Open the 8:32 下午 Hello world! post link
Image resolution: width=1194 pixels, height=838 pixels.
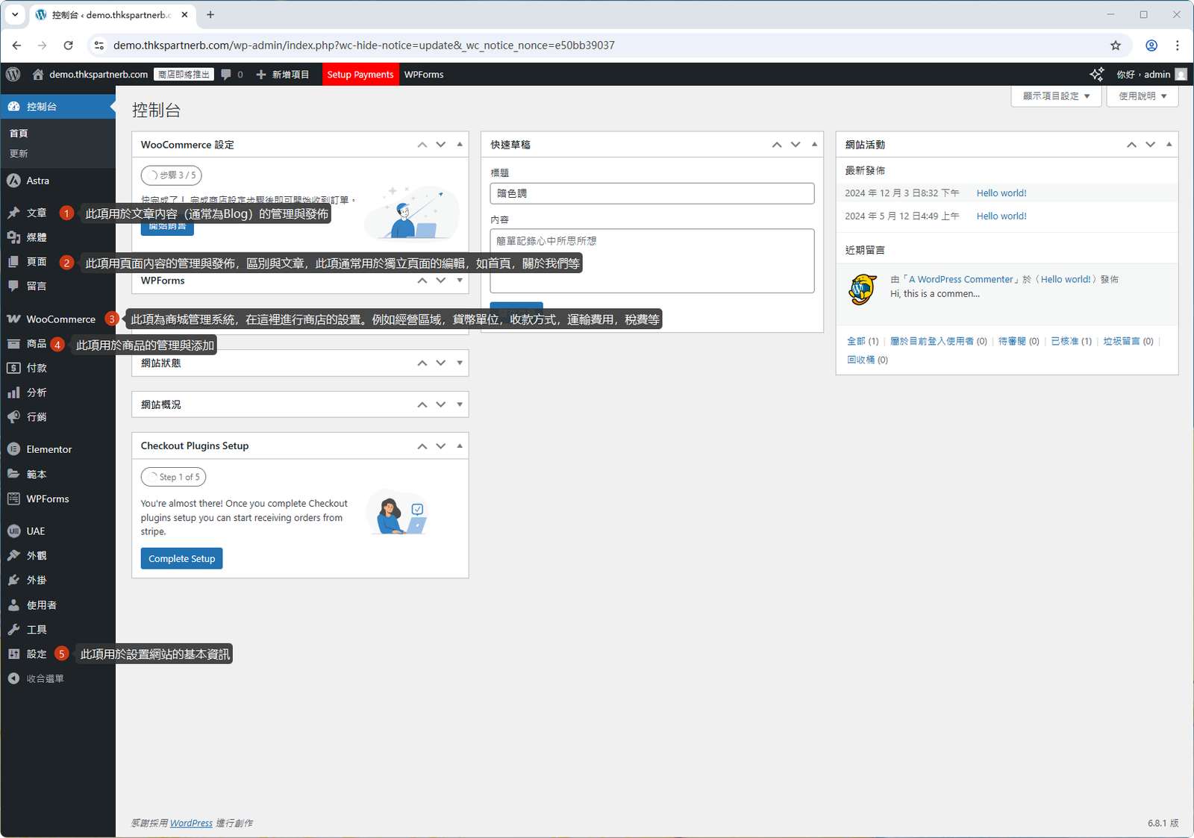pos(1001,193)
